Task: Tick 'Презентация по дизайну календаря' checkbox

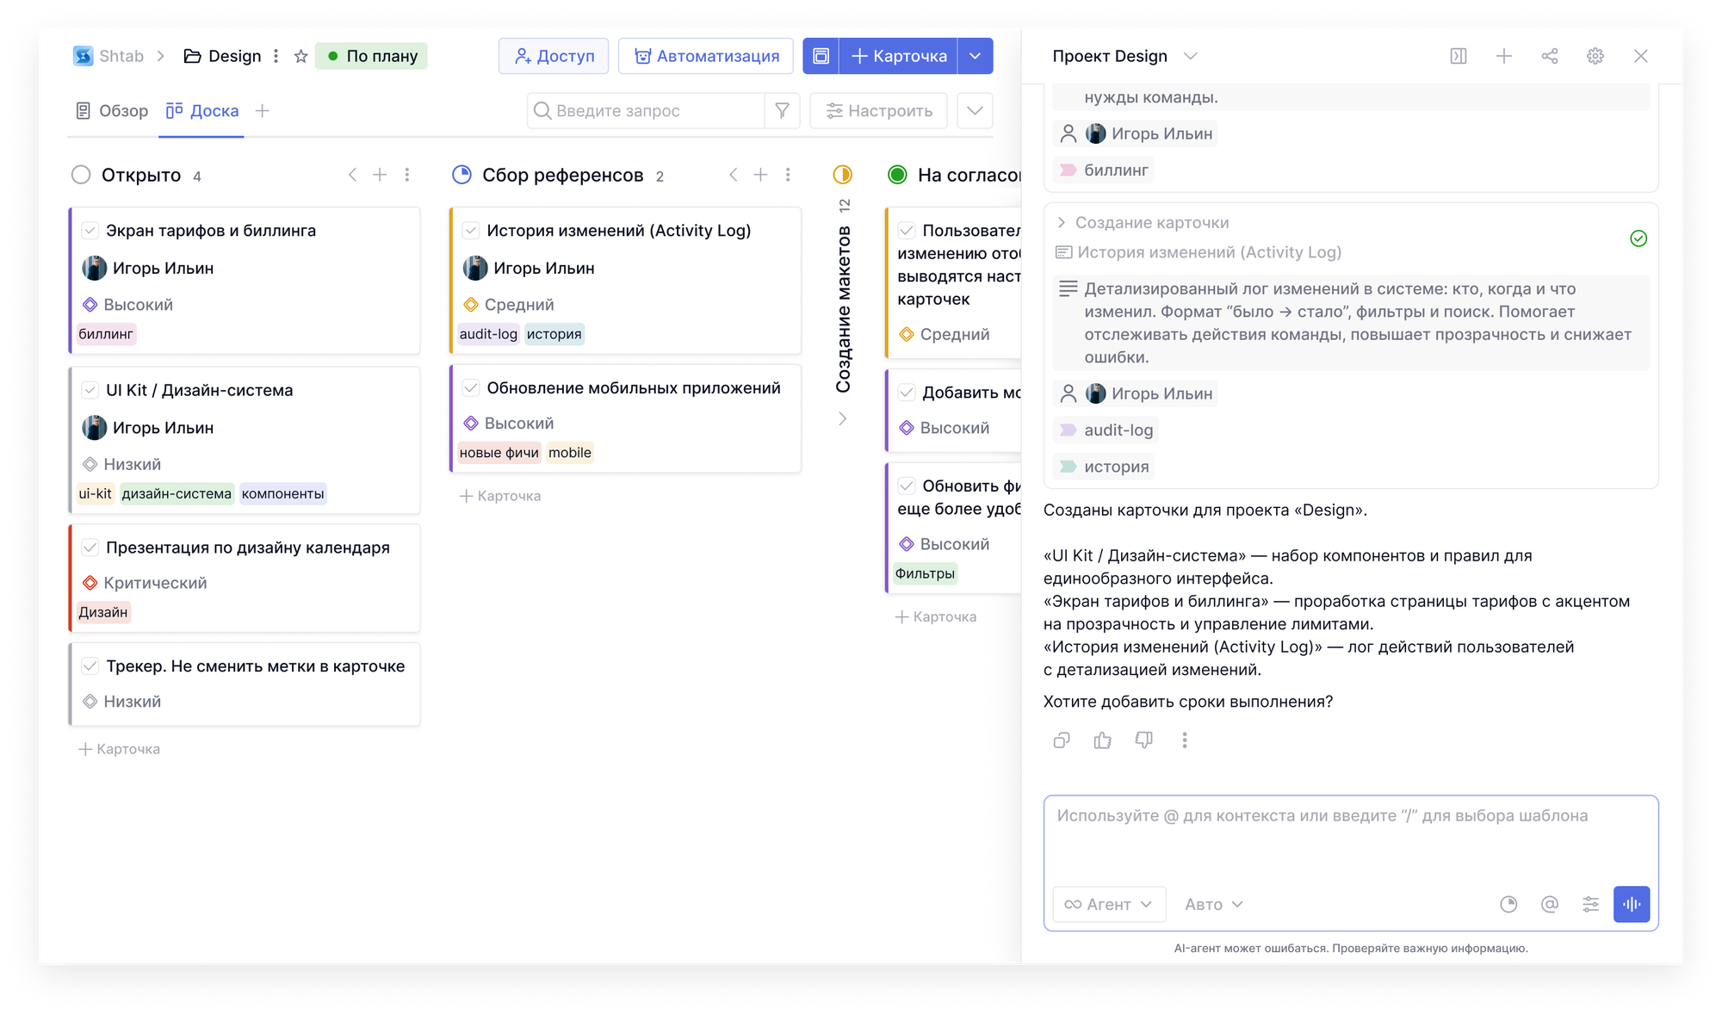Action: tap(90, 547)
